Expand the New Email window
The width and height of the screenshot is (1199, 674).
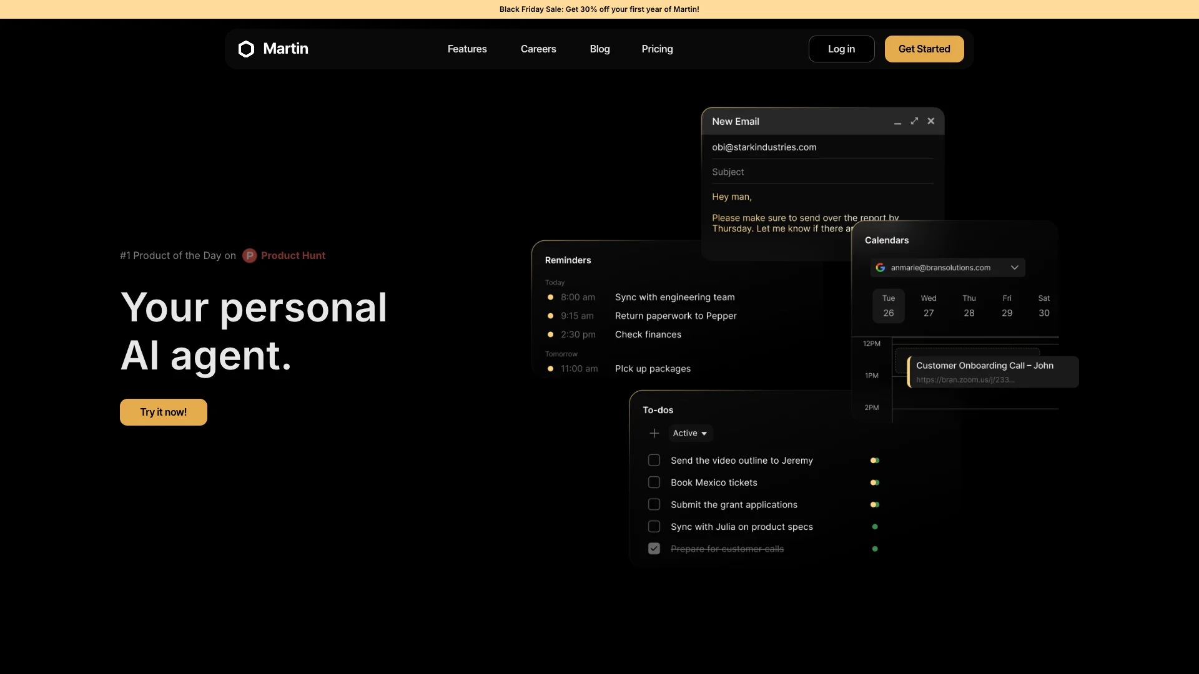914,121
